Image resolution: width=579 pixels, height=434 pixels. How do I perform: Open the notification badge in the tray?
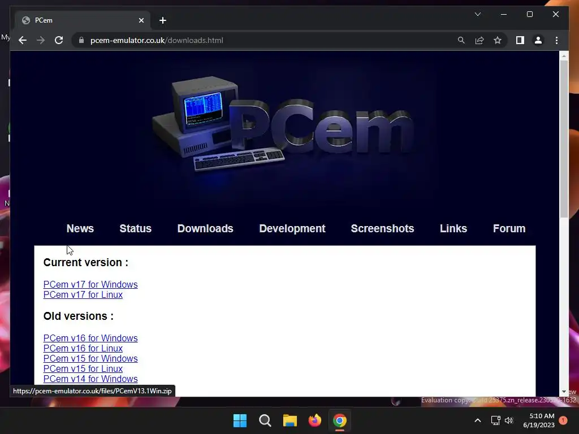pyautogui.click(x=563, y=420)
